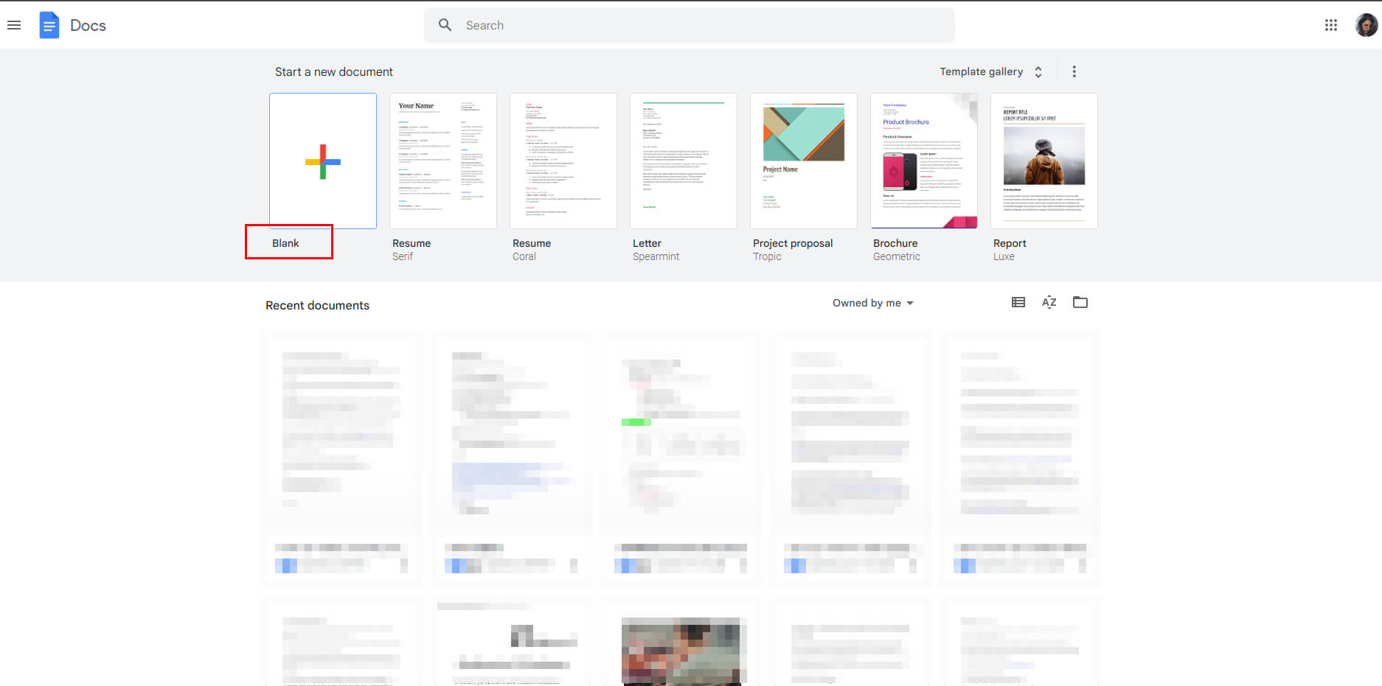Click the Docs title text

[88, 25]
